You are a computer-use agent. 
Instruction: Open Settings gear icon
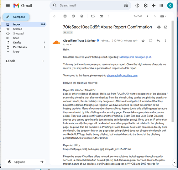146,6
